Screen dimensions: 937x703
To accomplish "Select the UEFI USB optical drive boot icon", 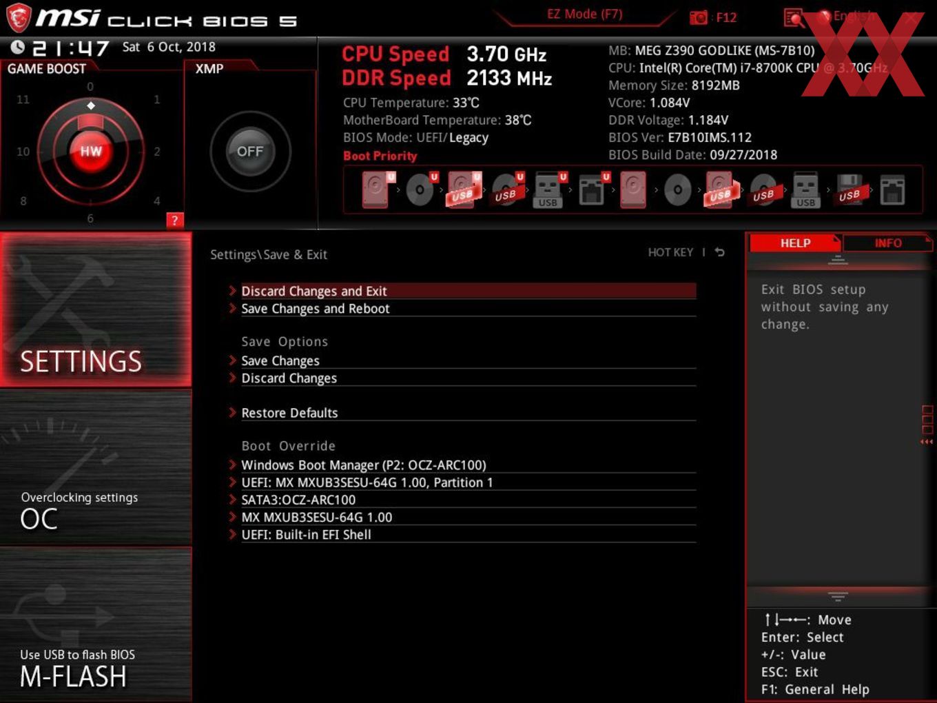I will point(507,189).
